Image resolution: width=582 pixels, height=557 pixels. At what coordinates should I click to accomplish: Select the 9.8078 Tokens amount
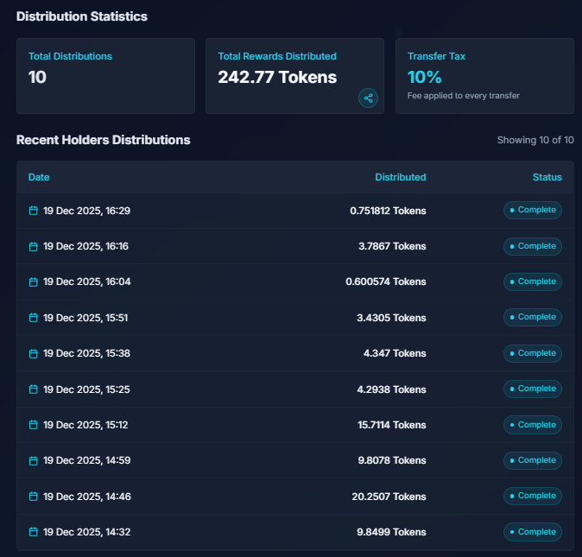pos(392,461)
